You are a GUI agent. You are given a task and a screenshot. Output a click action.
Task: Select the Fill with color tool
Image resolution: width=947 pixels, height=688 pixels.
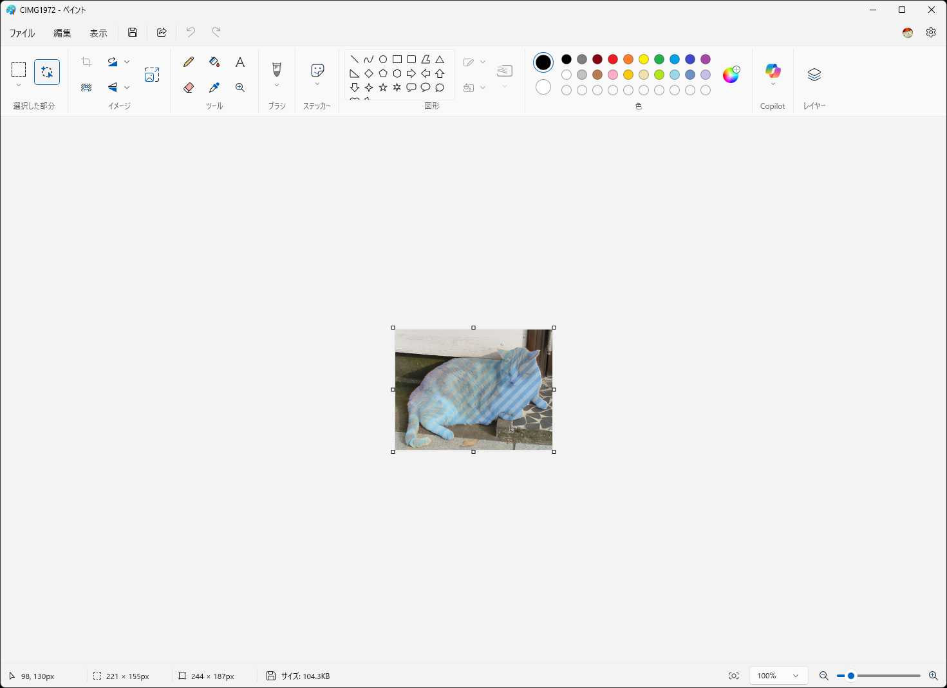tap(214, 62)
